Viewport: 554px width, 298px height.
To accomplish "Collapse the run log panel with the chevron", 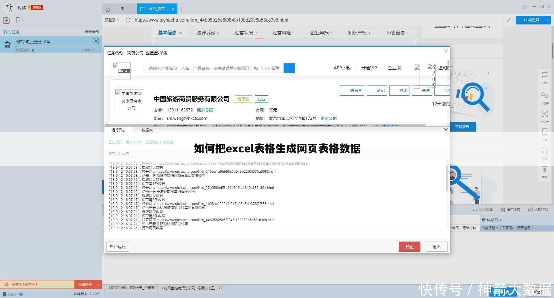I will (446, 130).
